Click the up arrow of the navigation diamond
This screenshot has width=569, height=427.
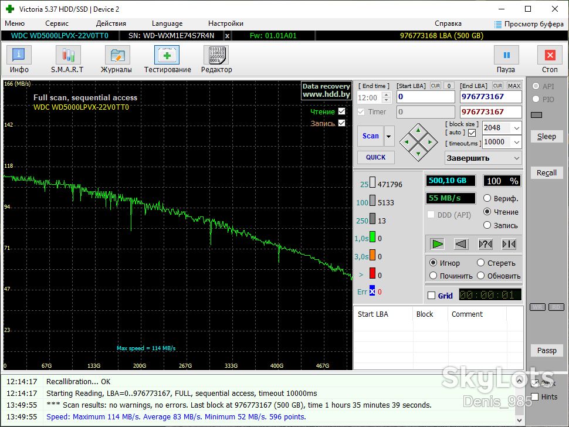click(418, 130)
